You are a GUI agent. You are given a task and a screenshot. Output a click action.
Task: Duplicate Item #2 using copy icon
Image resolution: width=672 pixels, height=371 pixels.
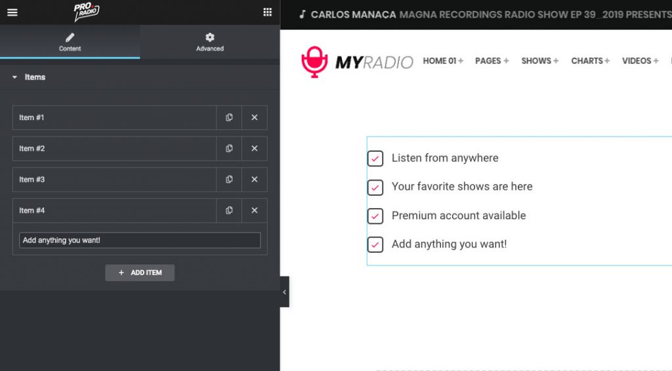229,148
